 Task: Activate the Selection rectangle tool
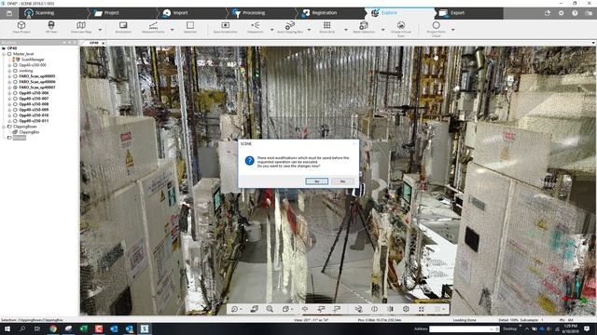pos(190,27)
